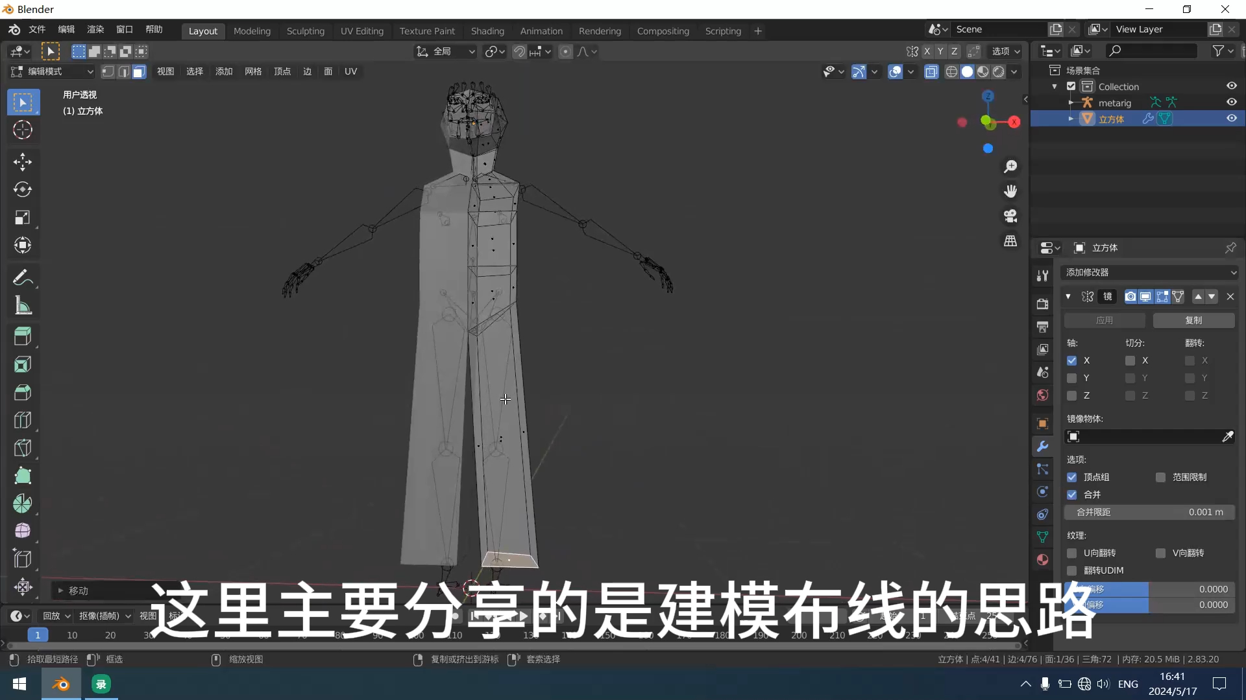Collapse the mirror modifier panel

(x=1068, y=296)
